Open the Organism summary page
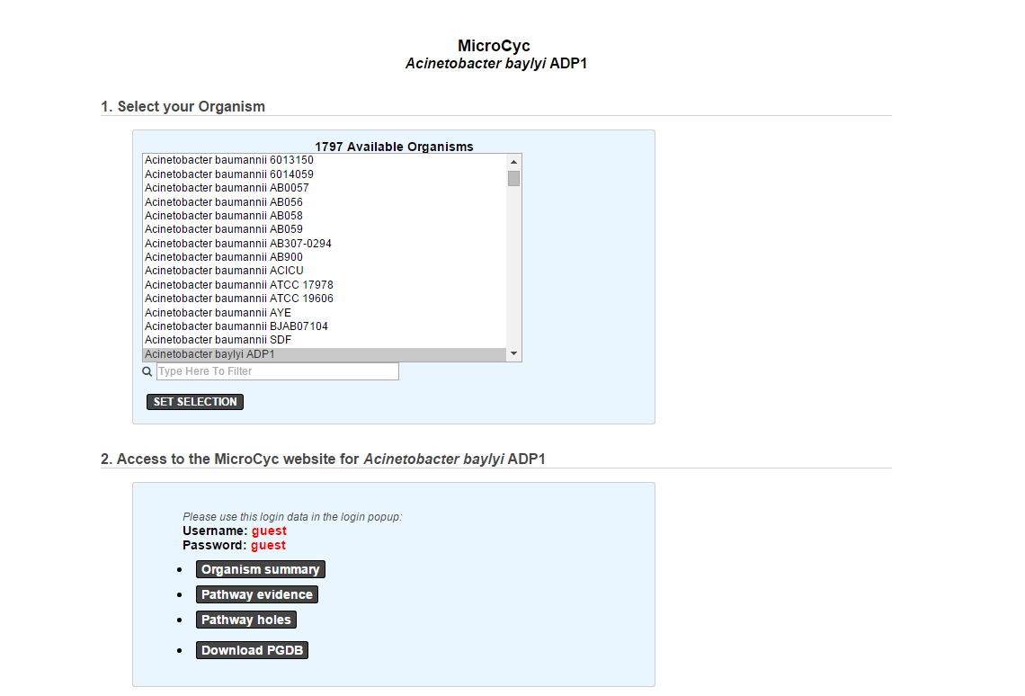The width and height of the screenshot is (1025, 696). click(x=260, y=569)
